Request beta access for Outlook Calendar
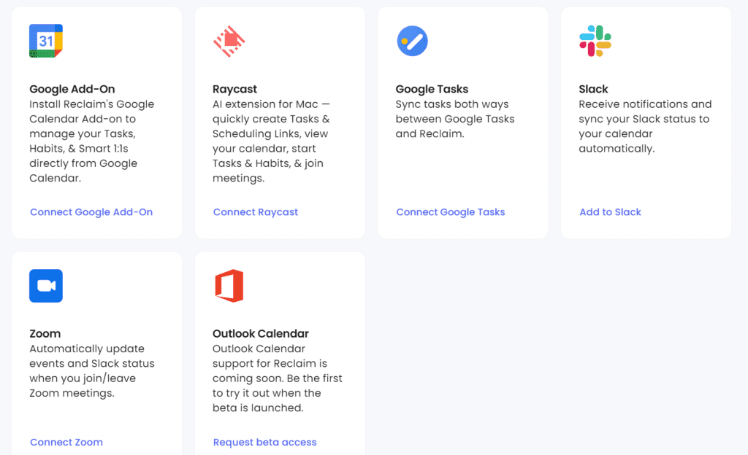748x455 pixels. (x=265, y=442)
